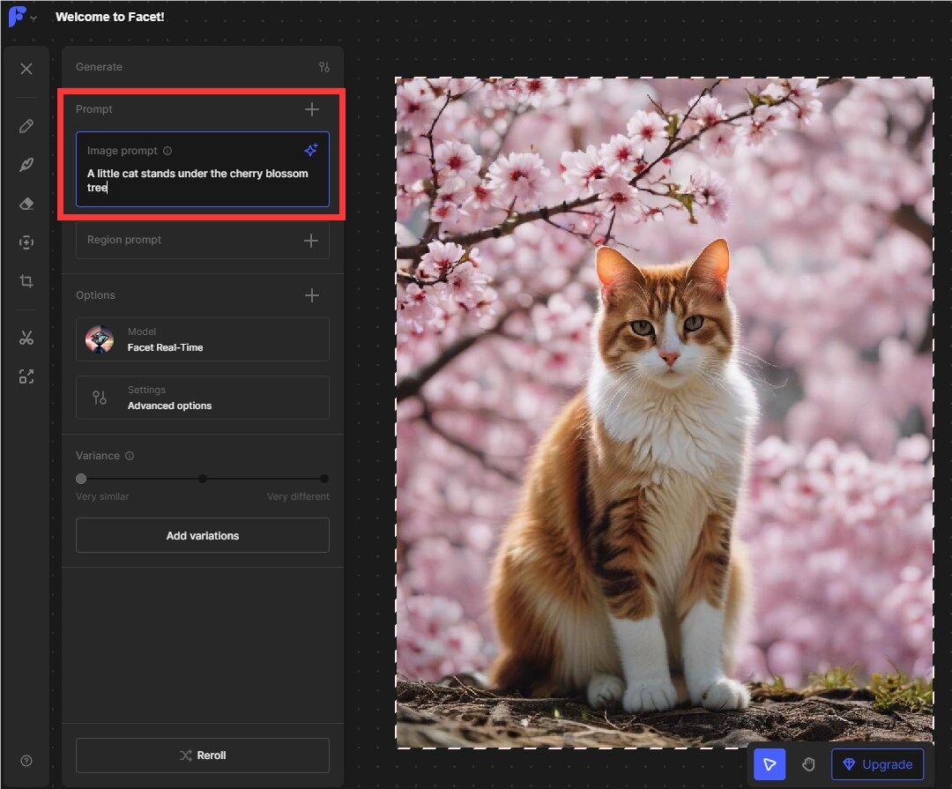Viewport: 952px width, 789px height.
Task: Open the Facet logo dropdown menu
Action: tap(23, 18)
